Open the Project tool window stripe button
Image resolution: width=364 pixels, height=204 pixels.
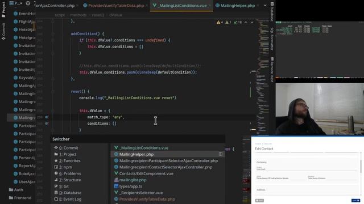3,10
